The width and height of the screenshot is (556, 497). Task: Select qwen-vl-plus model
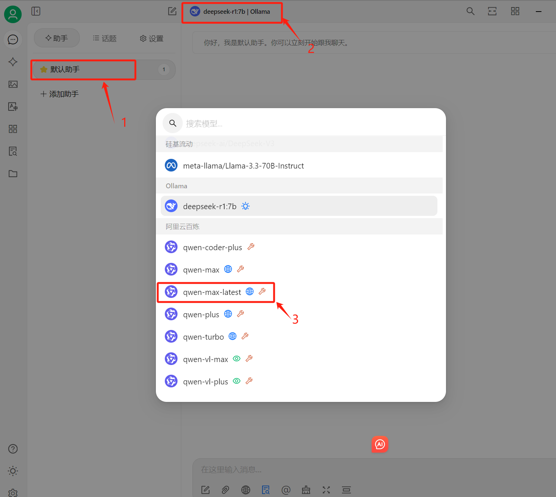click(299, 381)
